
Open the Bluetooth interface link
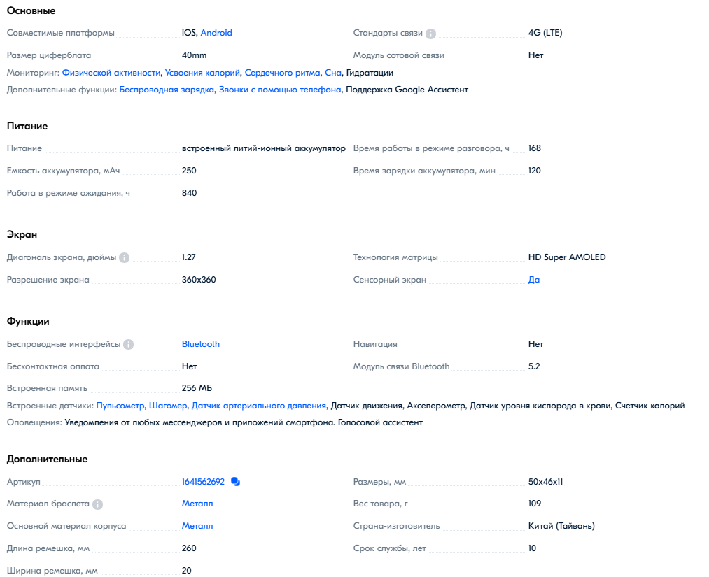pyautogui.click(x=201, y=344)
